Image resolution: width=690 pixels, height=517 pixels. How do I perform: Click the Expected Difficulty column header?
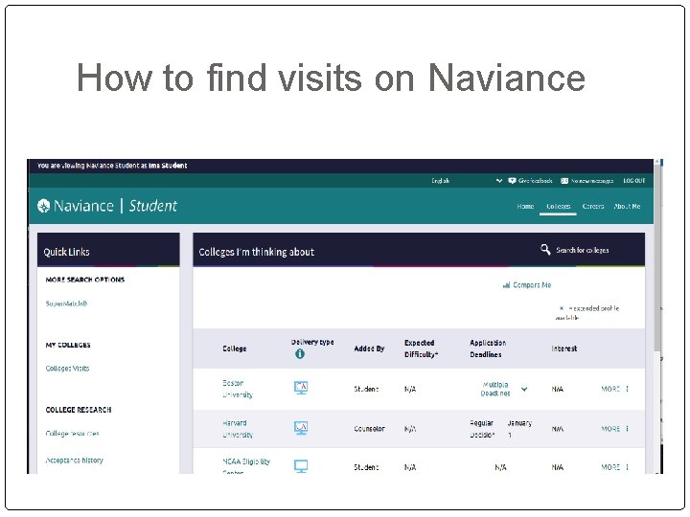pyautogui.click(x=421, y=348)
